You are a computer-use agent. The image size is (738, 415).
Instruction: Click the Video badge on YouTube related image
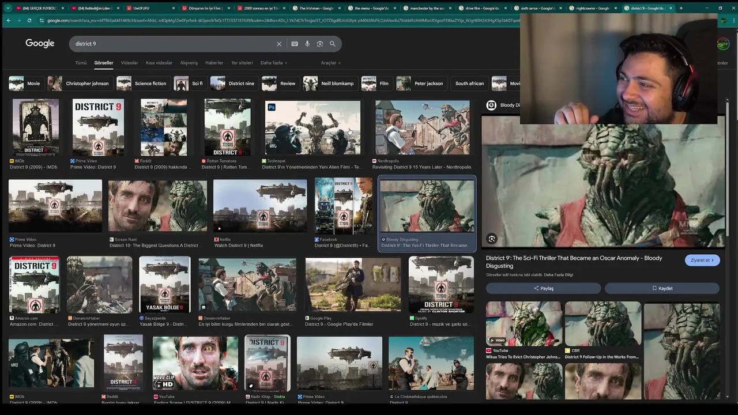(x=497, y=340)
